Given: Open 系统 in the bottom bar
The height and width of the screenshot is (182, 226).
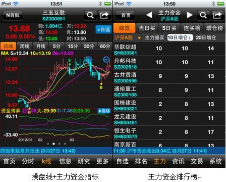Looking at the screenshot, I should (x=215, y=161).
